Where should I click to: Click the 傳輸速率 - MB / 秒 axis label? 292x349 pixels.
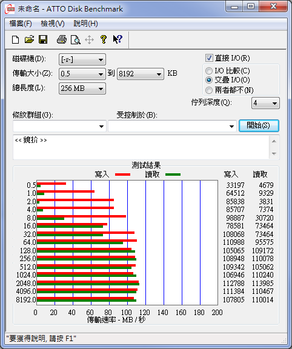tap(116, 320)
